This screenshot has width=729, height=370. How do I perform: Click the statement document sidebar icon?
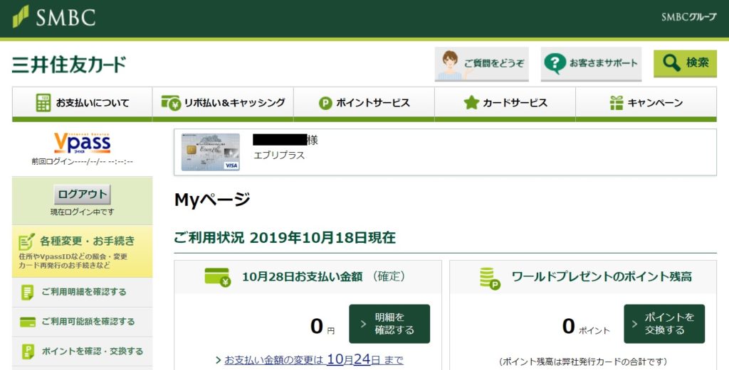tap(28, 292)
